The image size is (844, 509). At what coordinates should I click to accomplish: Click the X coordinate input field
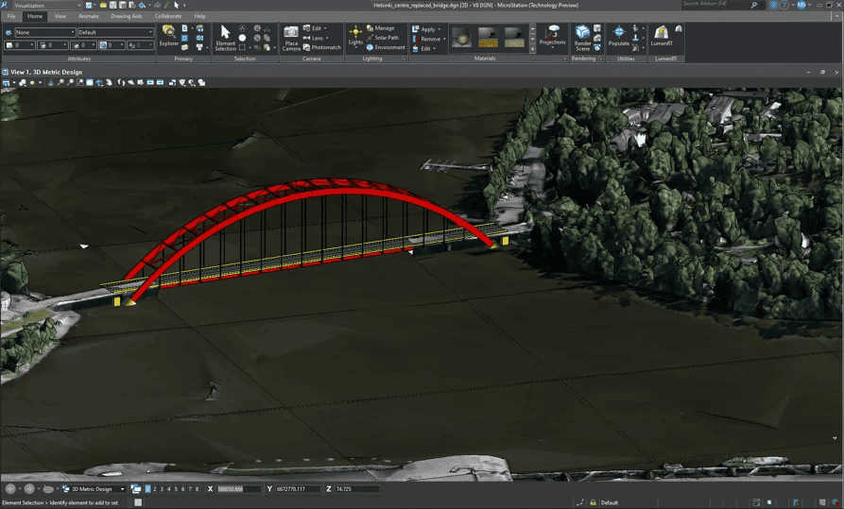click(238, 489)
